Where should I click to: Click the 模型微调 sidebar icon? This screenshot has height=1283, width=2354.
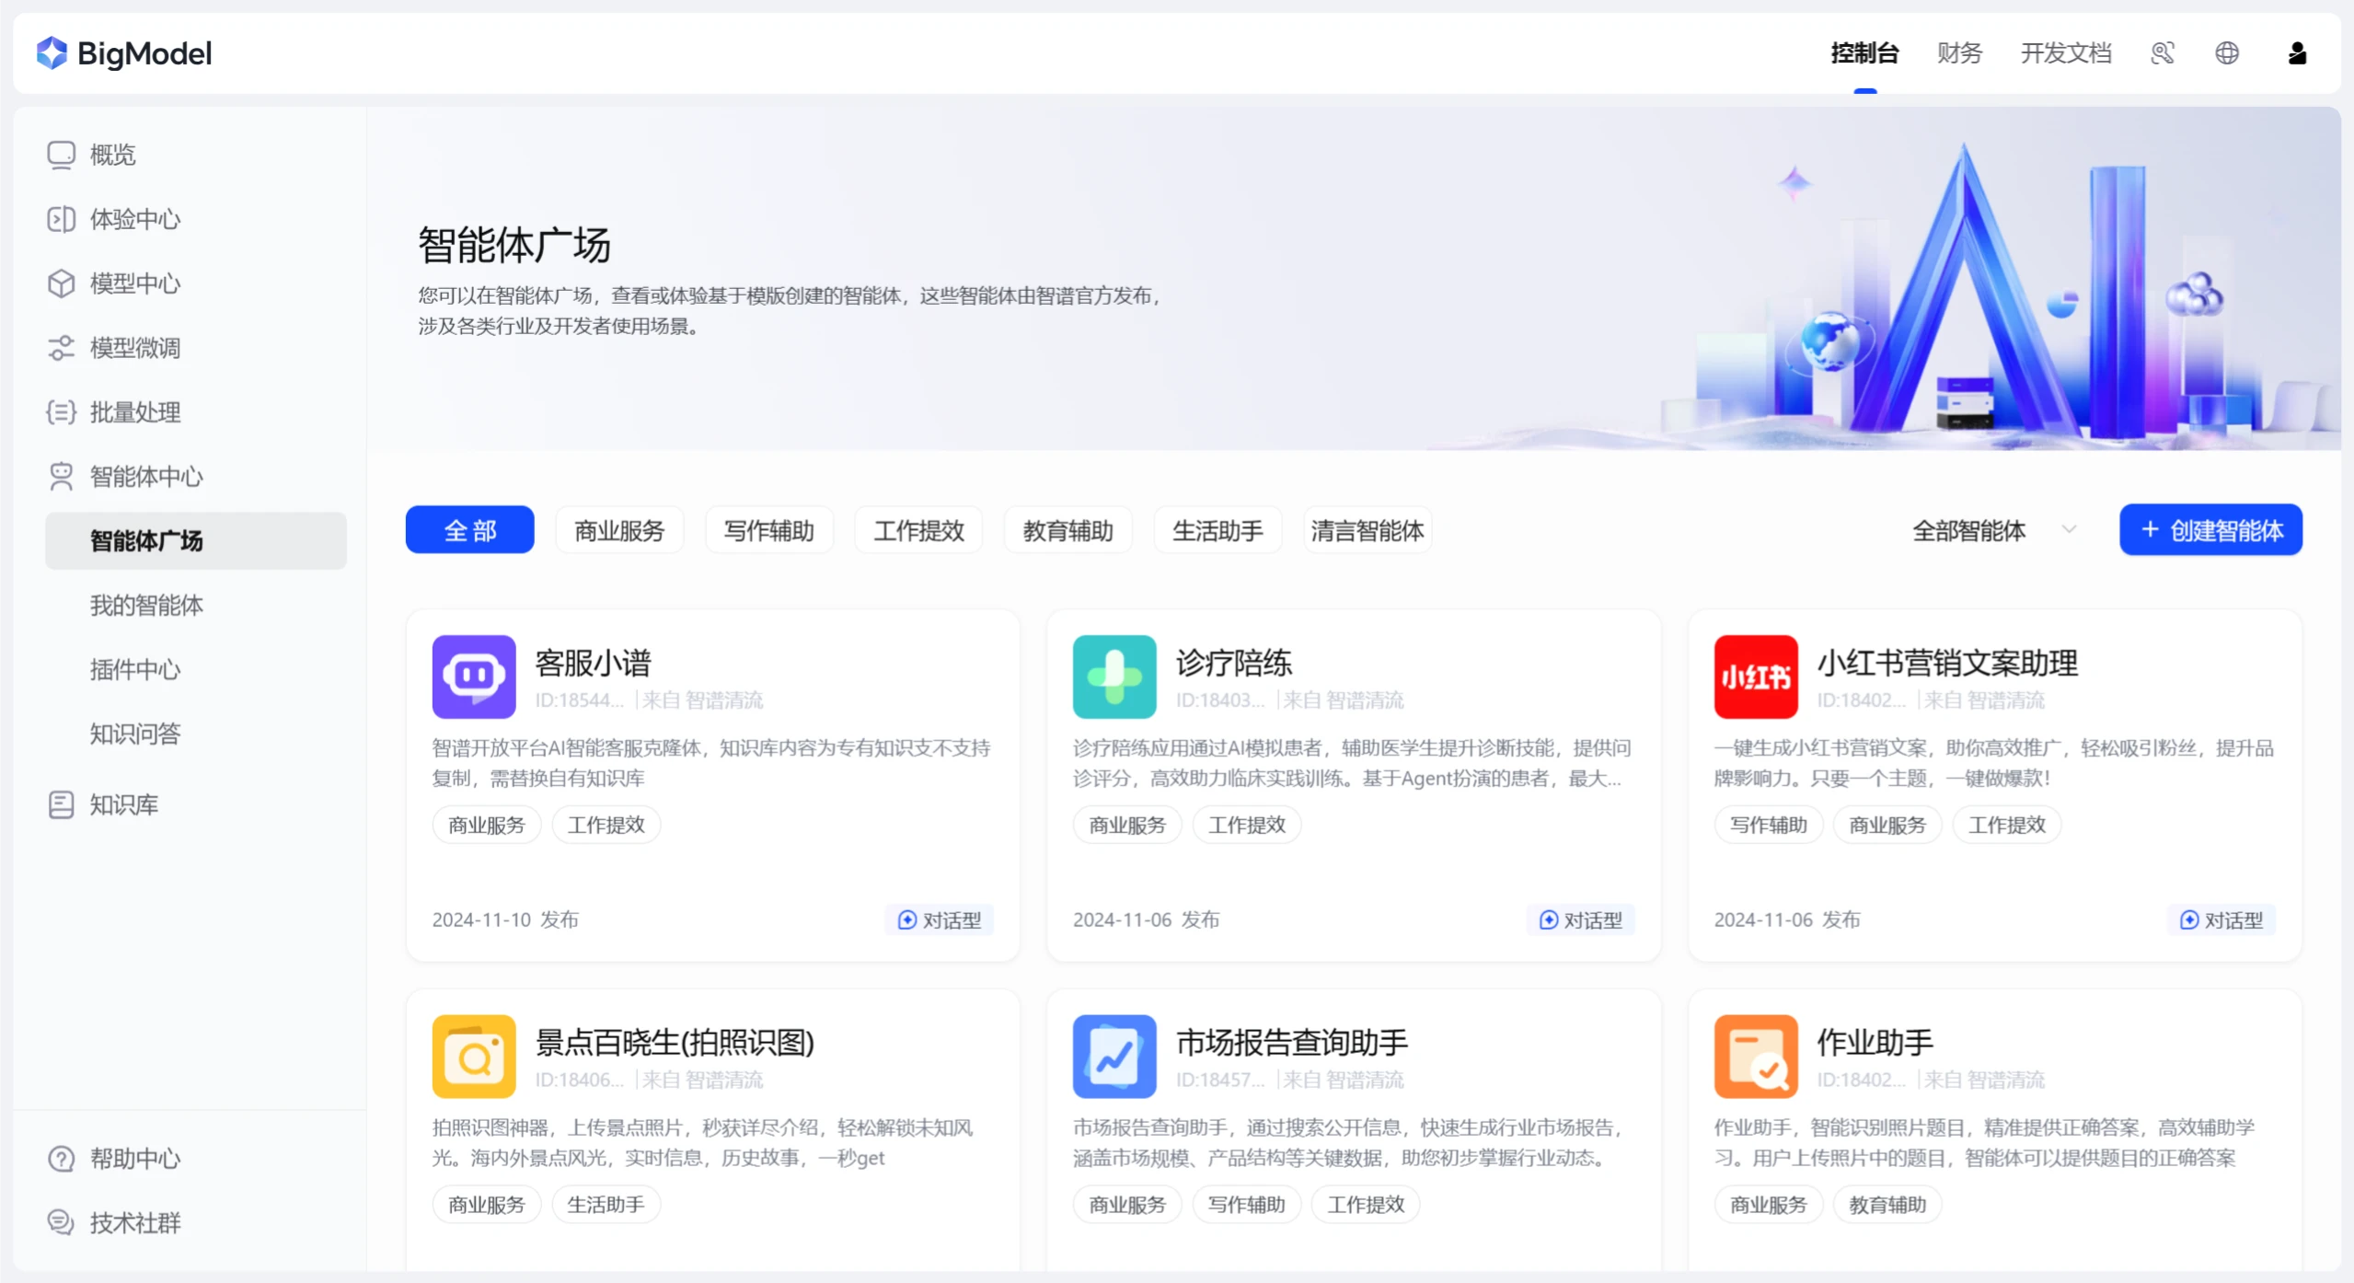(61, 347)
